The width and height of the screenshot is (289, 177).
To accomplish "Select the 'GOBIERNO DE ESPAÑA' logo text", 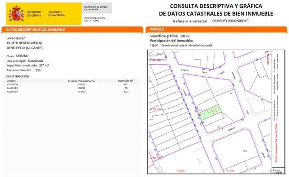I will pos(34,14).
